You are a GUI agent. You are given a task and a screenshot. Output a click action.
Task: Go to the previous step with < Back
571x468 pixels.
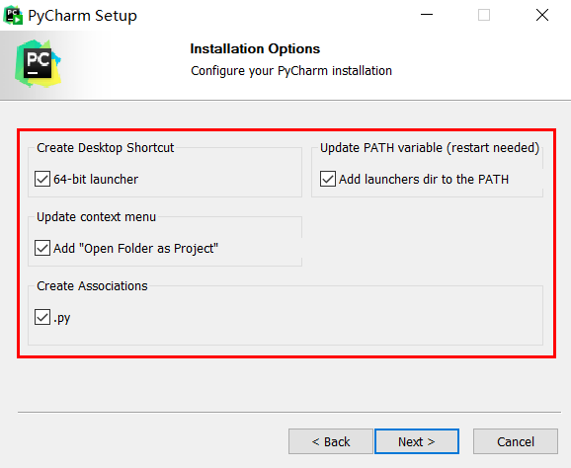tap(331, 441)
